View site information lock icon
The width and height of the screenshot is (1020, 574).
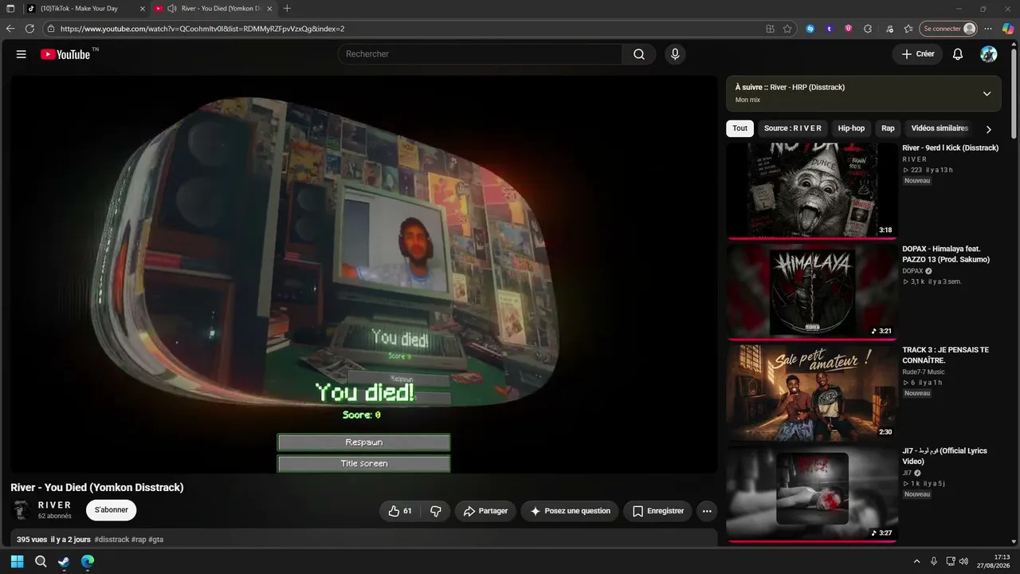51,29
